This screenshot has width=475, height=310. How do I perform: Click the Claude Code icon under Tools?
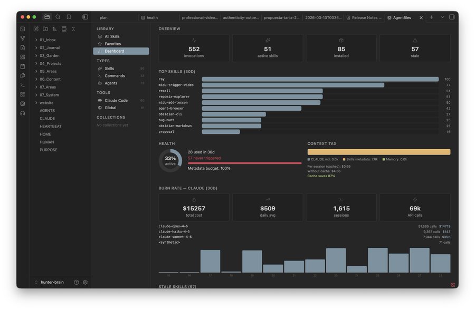pos(99,100)
